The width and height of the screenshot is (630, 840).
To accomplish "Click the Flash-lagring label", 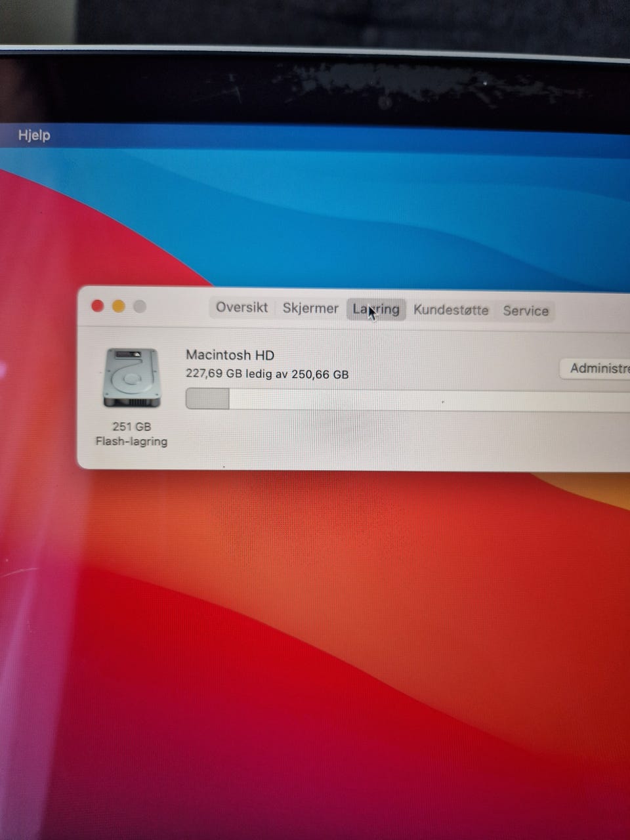I will pyautogui.click(x=131, y=442).
